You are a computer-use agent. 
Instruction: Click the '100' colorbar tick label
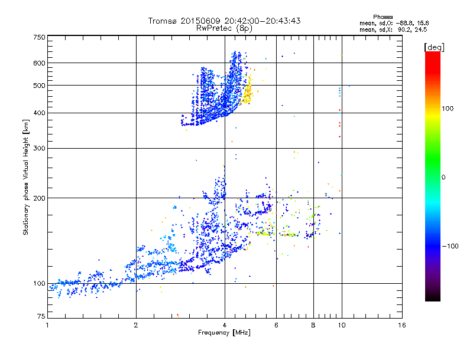[x=448, y=109]
